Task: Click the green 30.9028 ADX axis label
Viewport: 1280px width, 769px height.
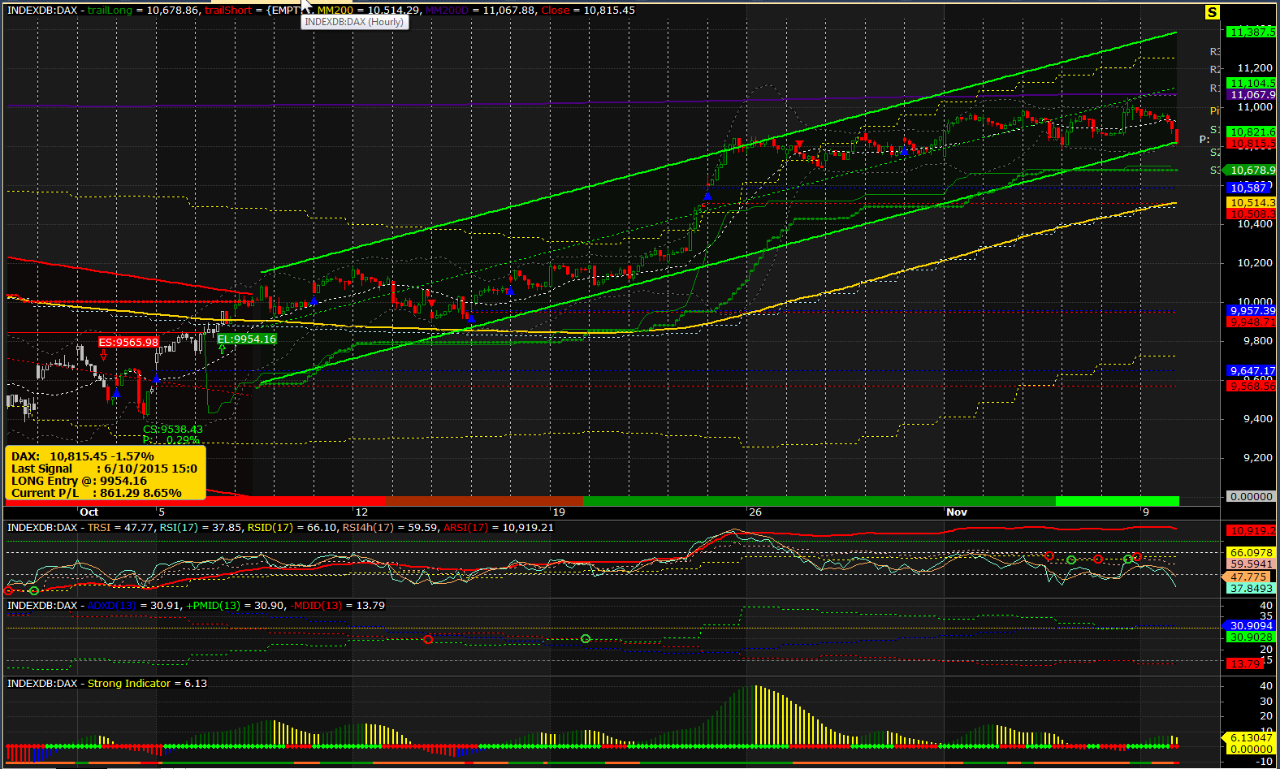Action: [x=1251, y=637]
